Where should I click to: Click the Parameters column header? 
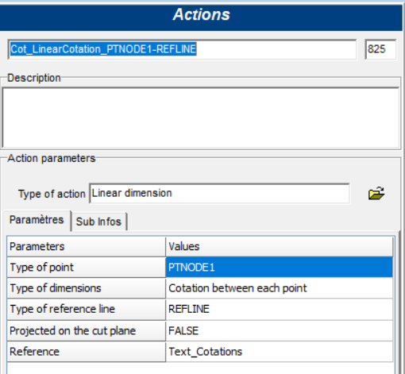point(87,247)
